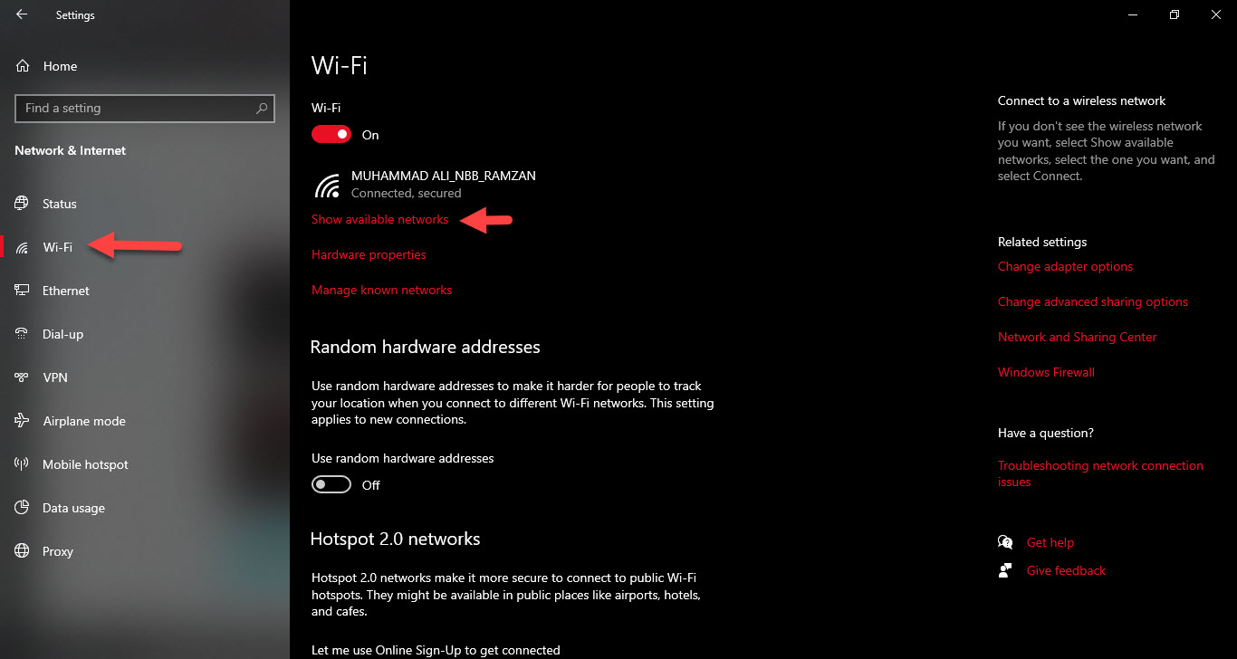Enable Use random hardware addresses toggle
Viewport: 1237px width, 659px height.
[x=331, y=485]
